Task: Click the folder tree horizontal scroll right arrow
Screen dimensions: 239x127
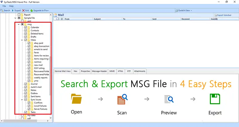Action: (48, 121)
